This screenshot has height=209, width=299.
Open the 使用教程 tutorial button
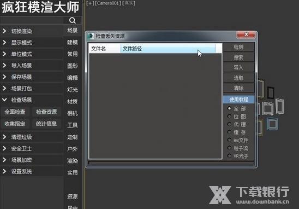(x=239, y=100)
